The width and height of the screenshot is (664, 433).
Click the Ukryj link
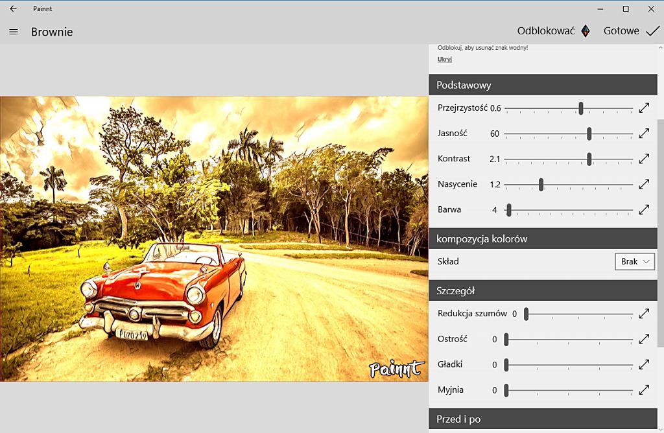tap(445, 59)
